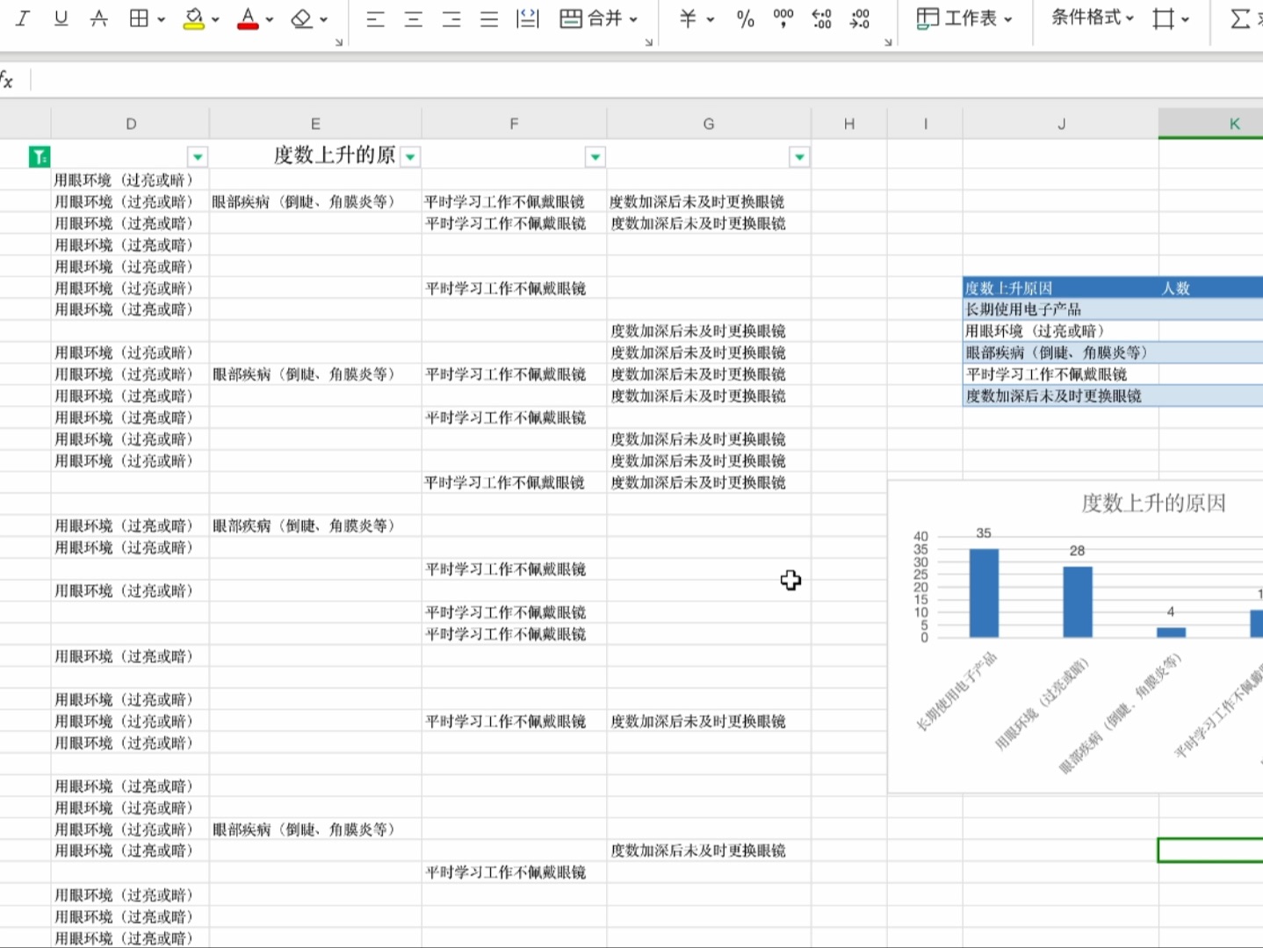Toggle the active filter funnel icon above column D

(39, 156)
